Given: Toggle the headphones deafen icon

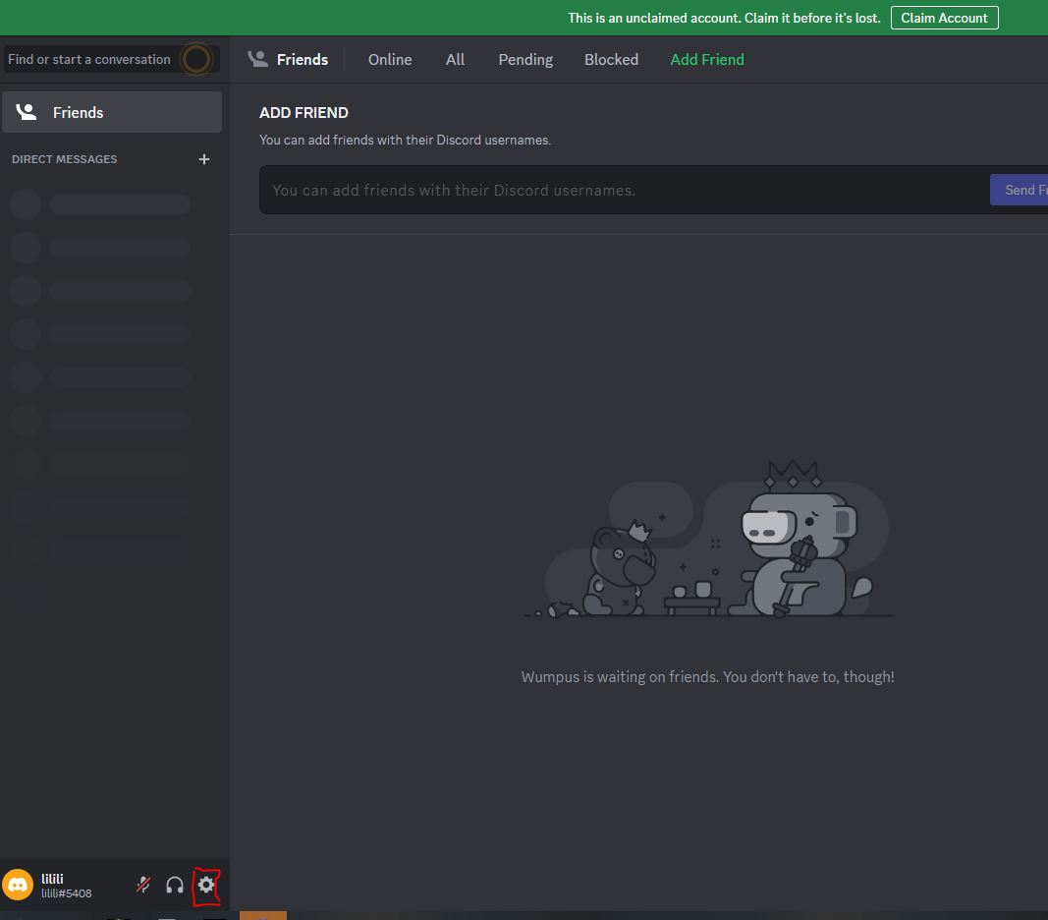Looking at the screenshot, I should [175, 886].
